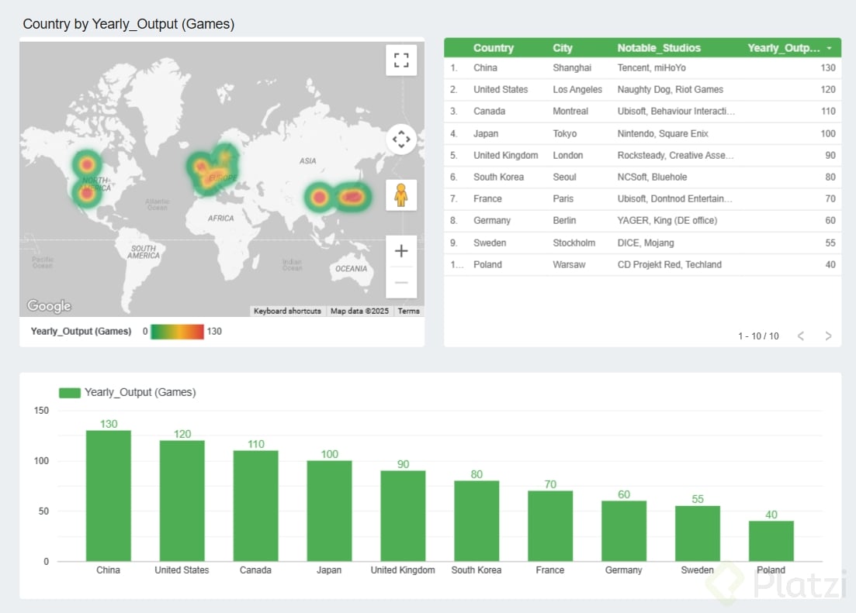Click 'Stockholm' city cell

click(x=574, y=243)
